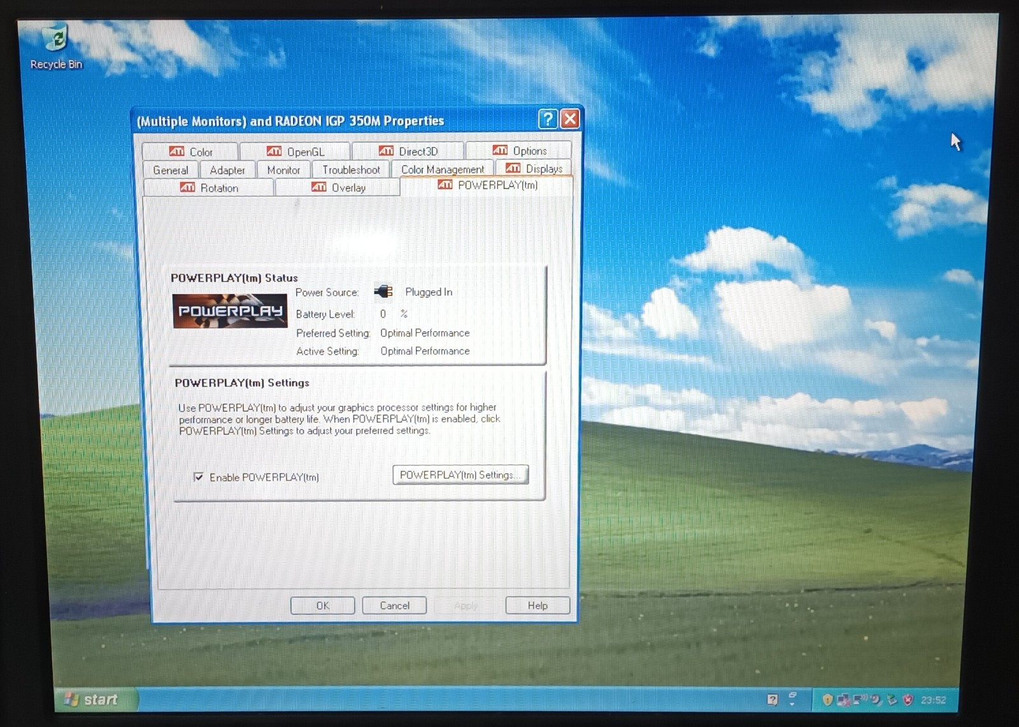Open the Adapter tab
The image size is (1019, 727).
[x=227, y=170]
